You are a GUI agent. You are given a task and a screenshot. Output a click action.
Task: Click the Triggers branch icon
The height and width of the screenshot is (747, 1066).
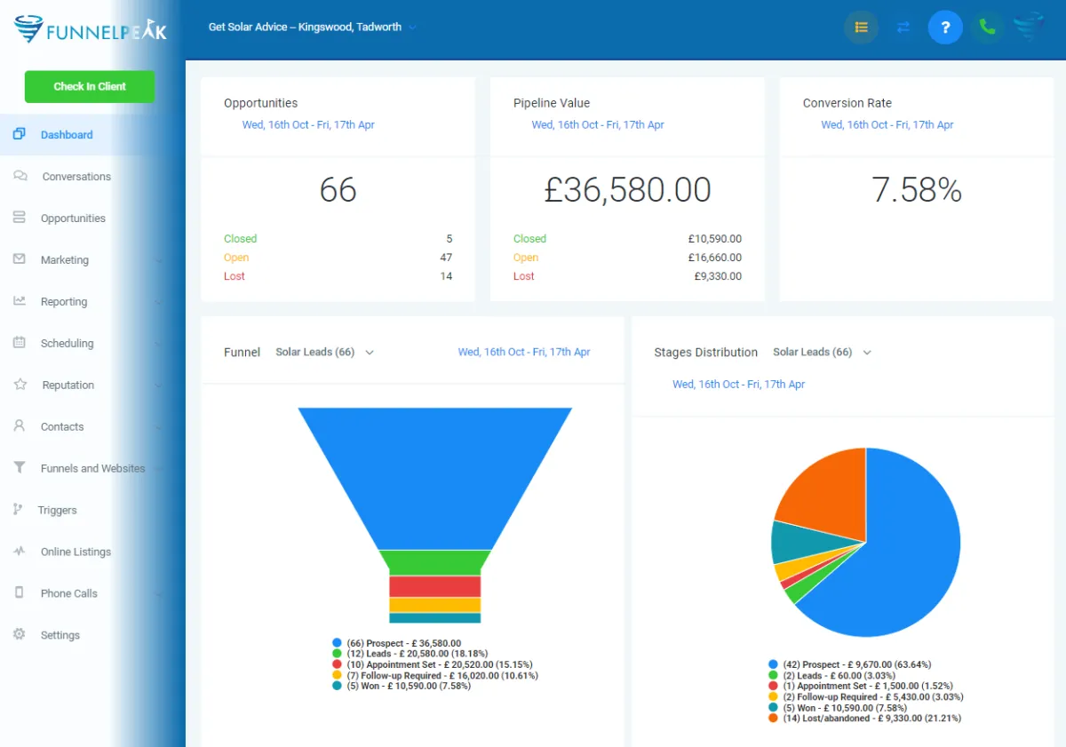[17, 510]
